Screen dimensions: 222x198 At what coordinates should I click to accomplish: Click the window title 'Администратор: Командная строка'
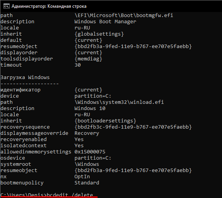pos(49,6)
